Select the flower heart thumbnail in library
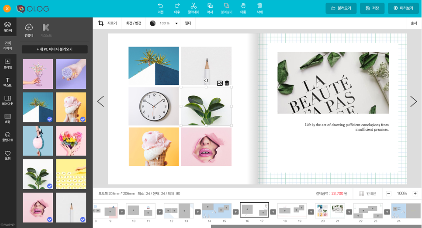The height and width of the screenshot is (228, 422). point(71,141)
